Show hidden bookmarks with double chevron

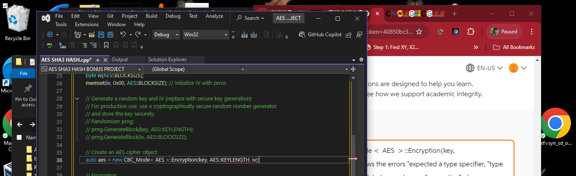[x=476, y=47]
